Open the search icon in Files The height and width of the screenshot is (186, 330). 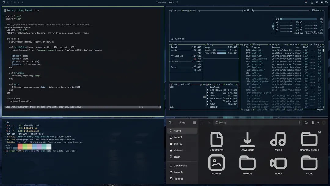170,123
